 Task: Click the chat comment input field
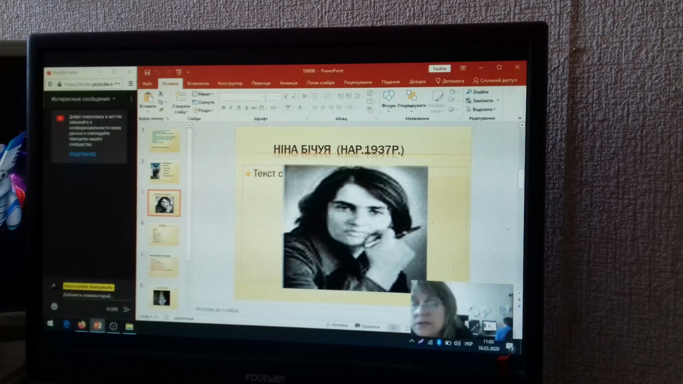pos(88,295)
